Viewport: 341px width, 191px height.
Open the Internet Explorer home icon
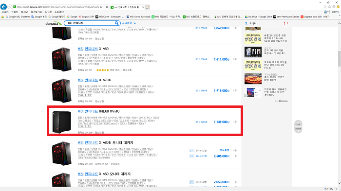[325, 7]
